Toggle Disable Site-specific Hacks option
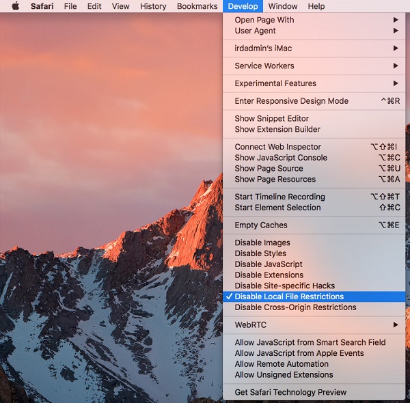 pyautogui.click(x=314, y=286)
